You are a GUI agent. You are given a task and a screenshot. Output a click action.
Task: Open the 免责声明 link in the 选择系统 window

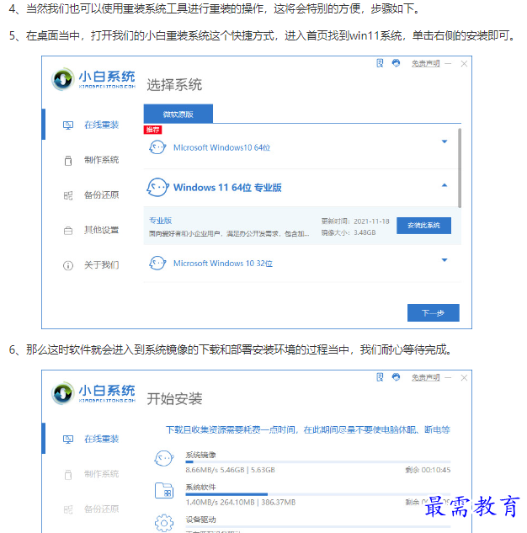point(425,63)
